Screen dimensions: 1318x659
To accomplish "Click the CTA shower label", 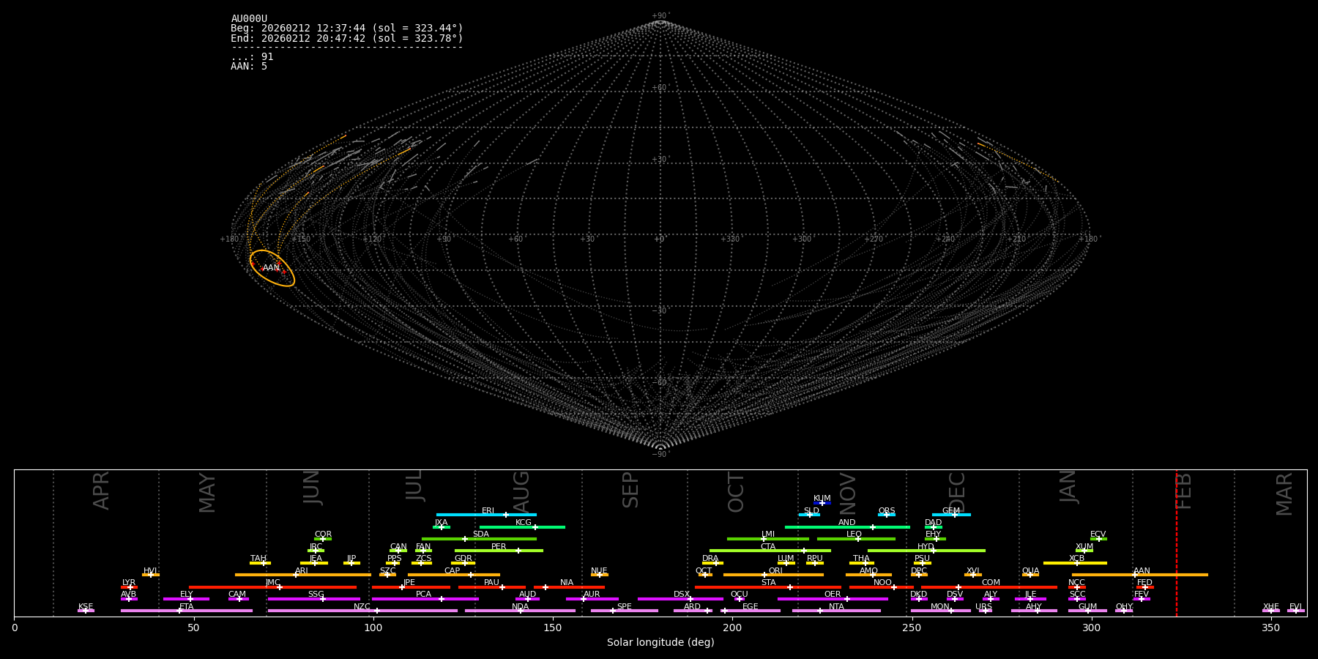I will pyautogui.click(x=768, y=547).
